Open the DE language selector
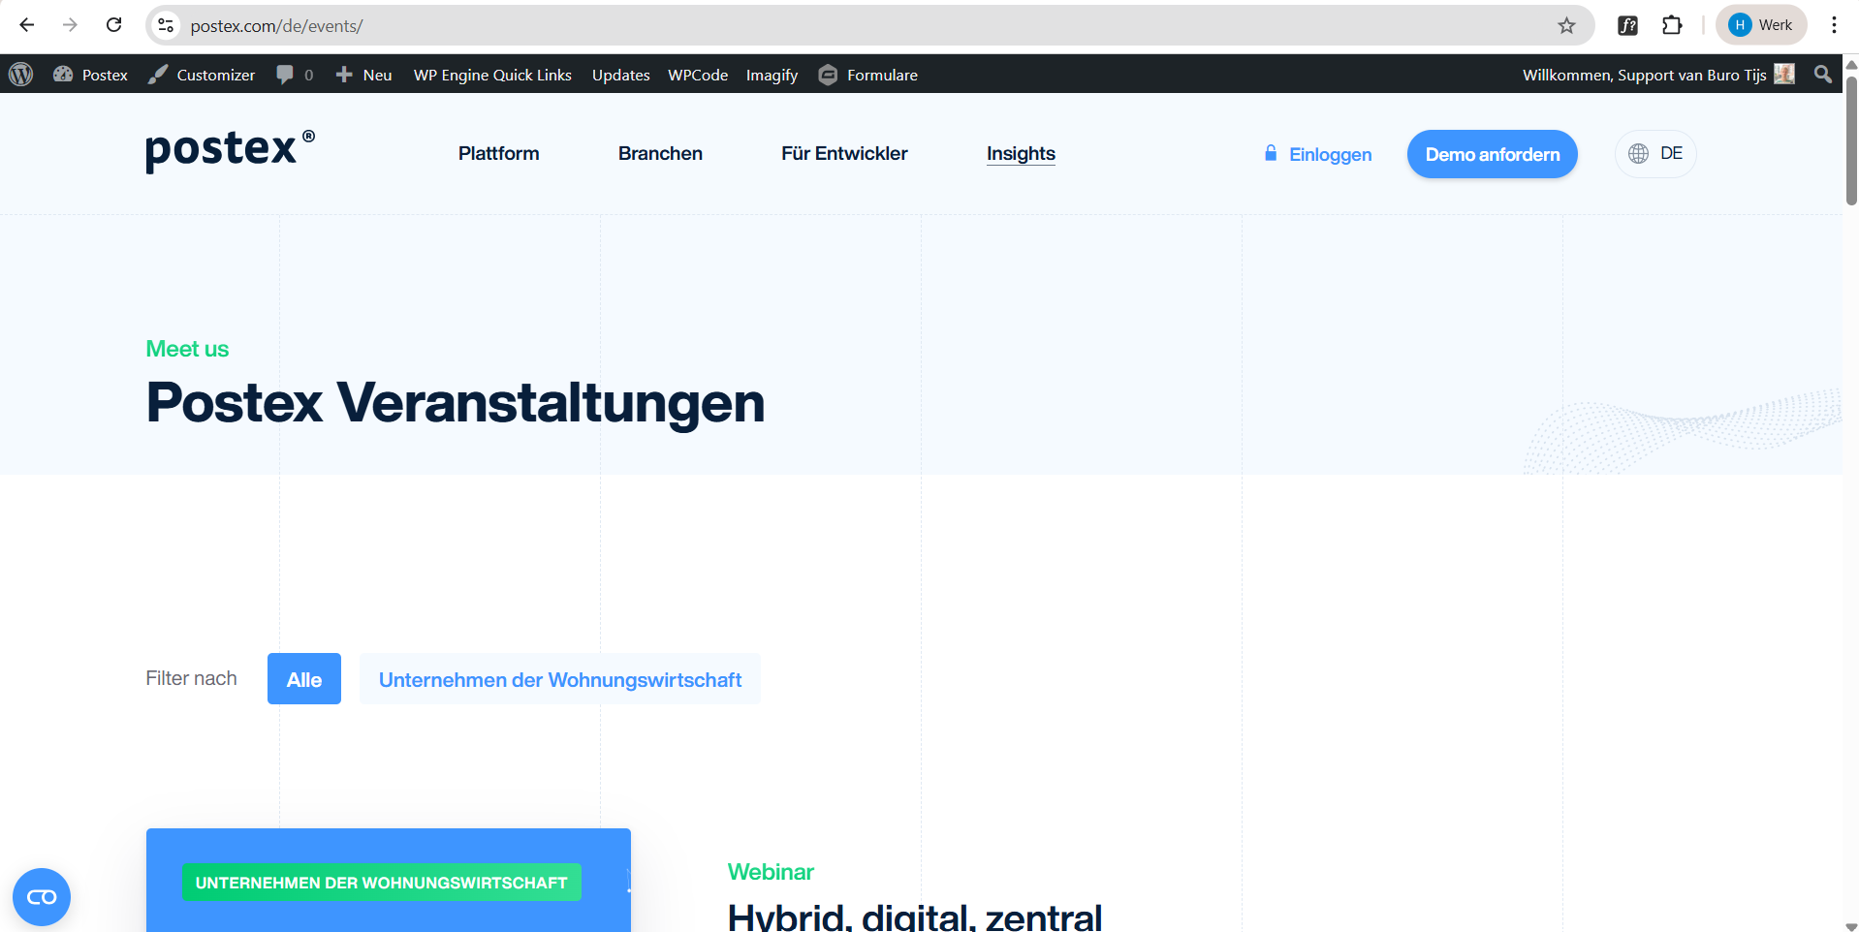The height and width of the screenshot is (932, 1859). click(1655, 154)
